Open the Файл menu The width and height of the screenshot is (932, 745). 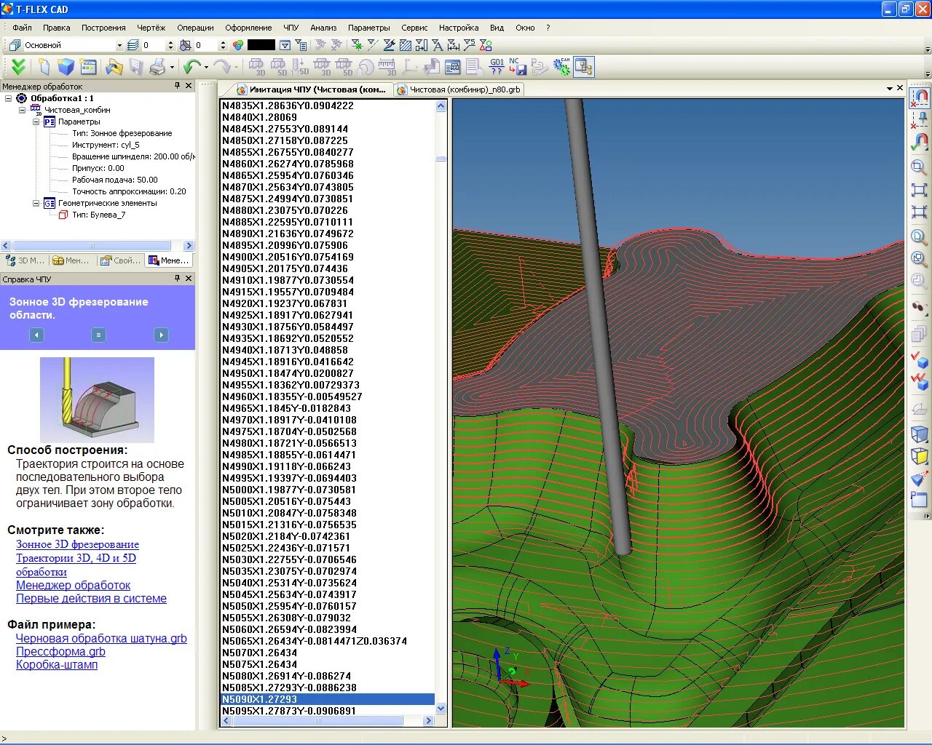tap(22, 28)
